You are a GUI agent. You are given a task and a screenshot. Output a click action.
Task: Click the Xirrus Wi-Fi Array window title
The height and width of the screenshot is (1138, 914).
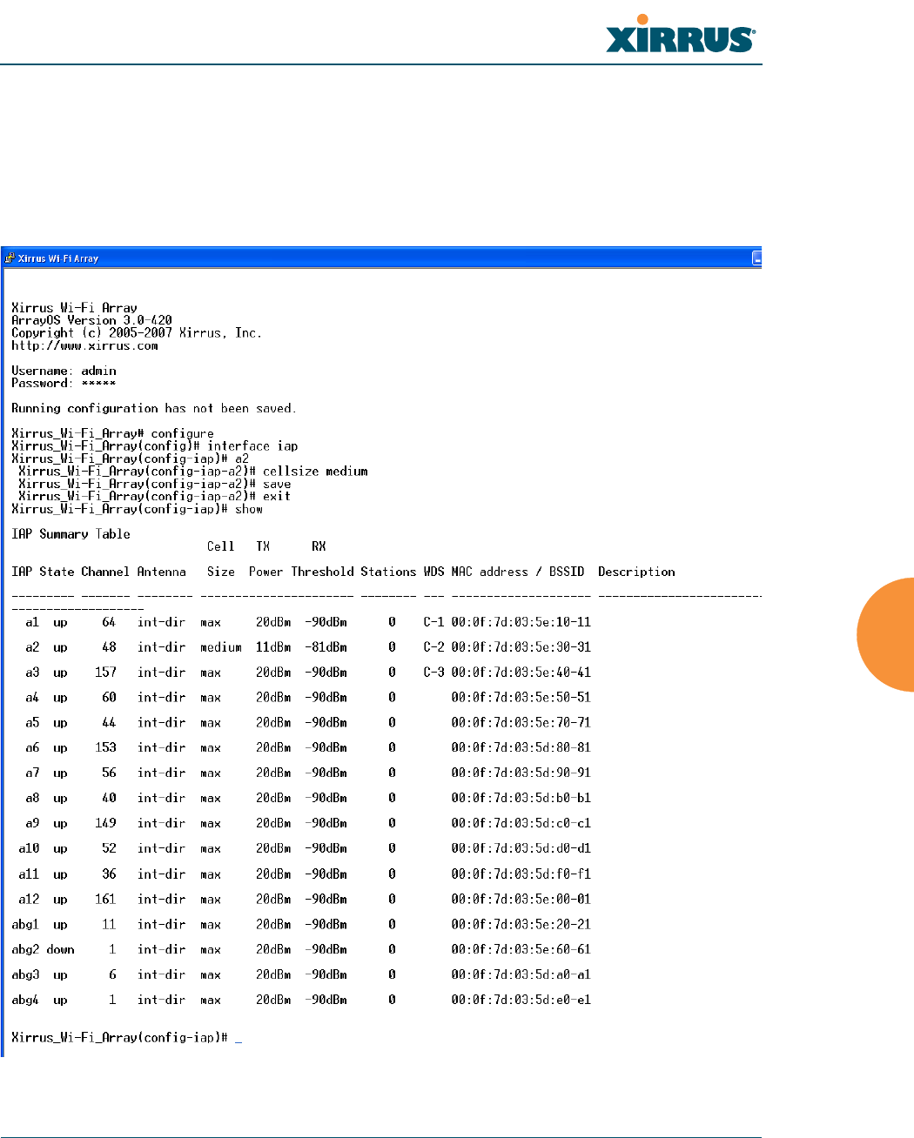[x=58, y=258]
